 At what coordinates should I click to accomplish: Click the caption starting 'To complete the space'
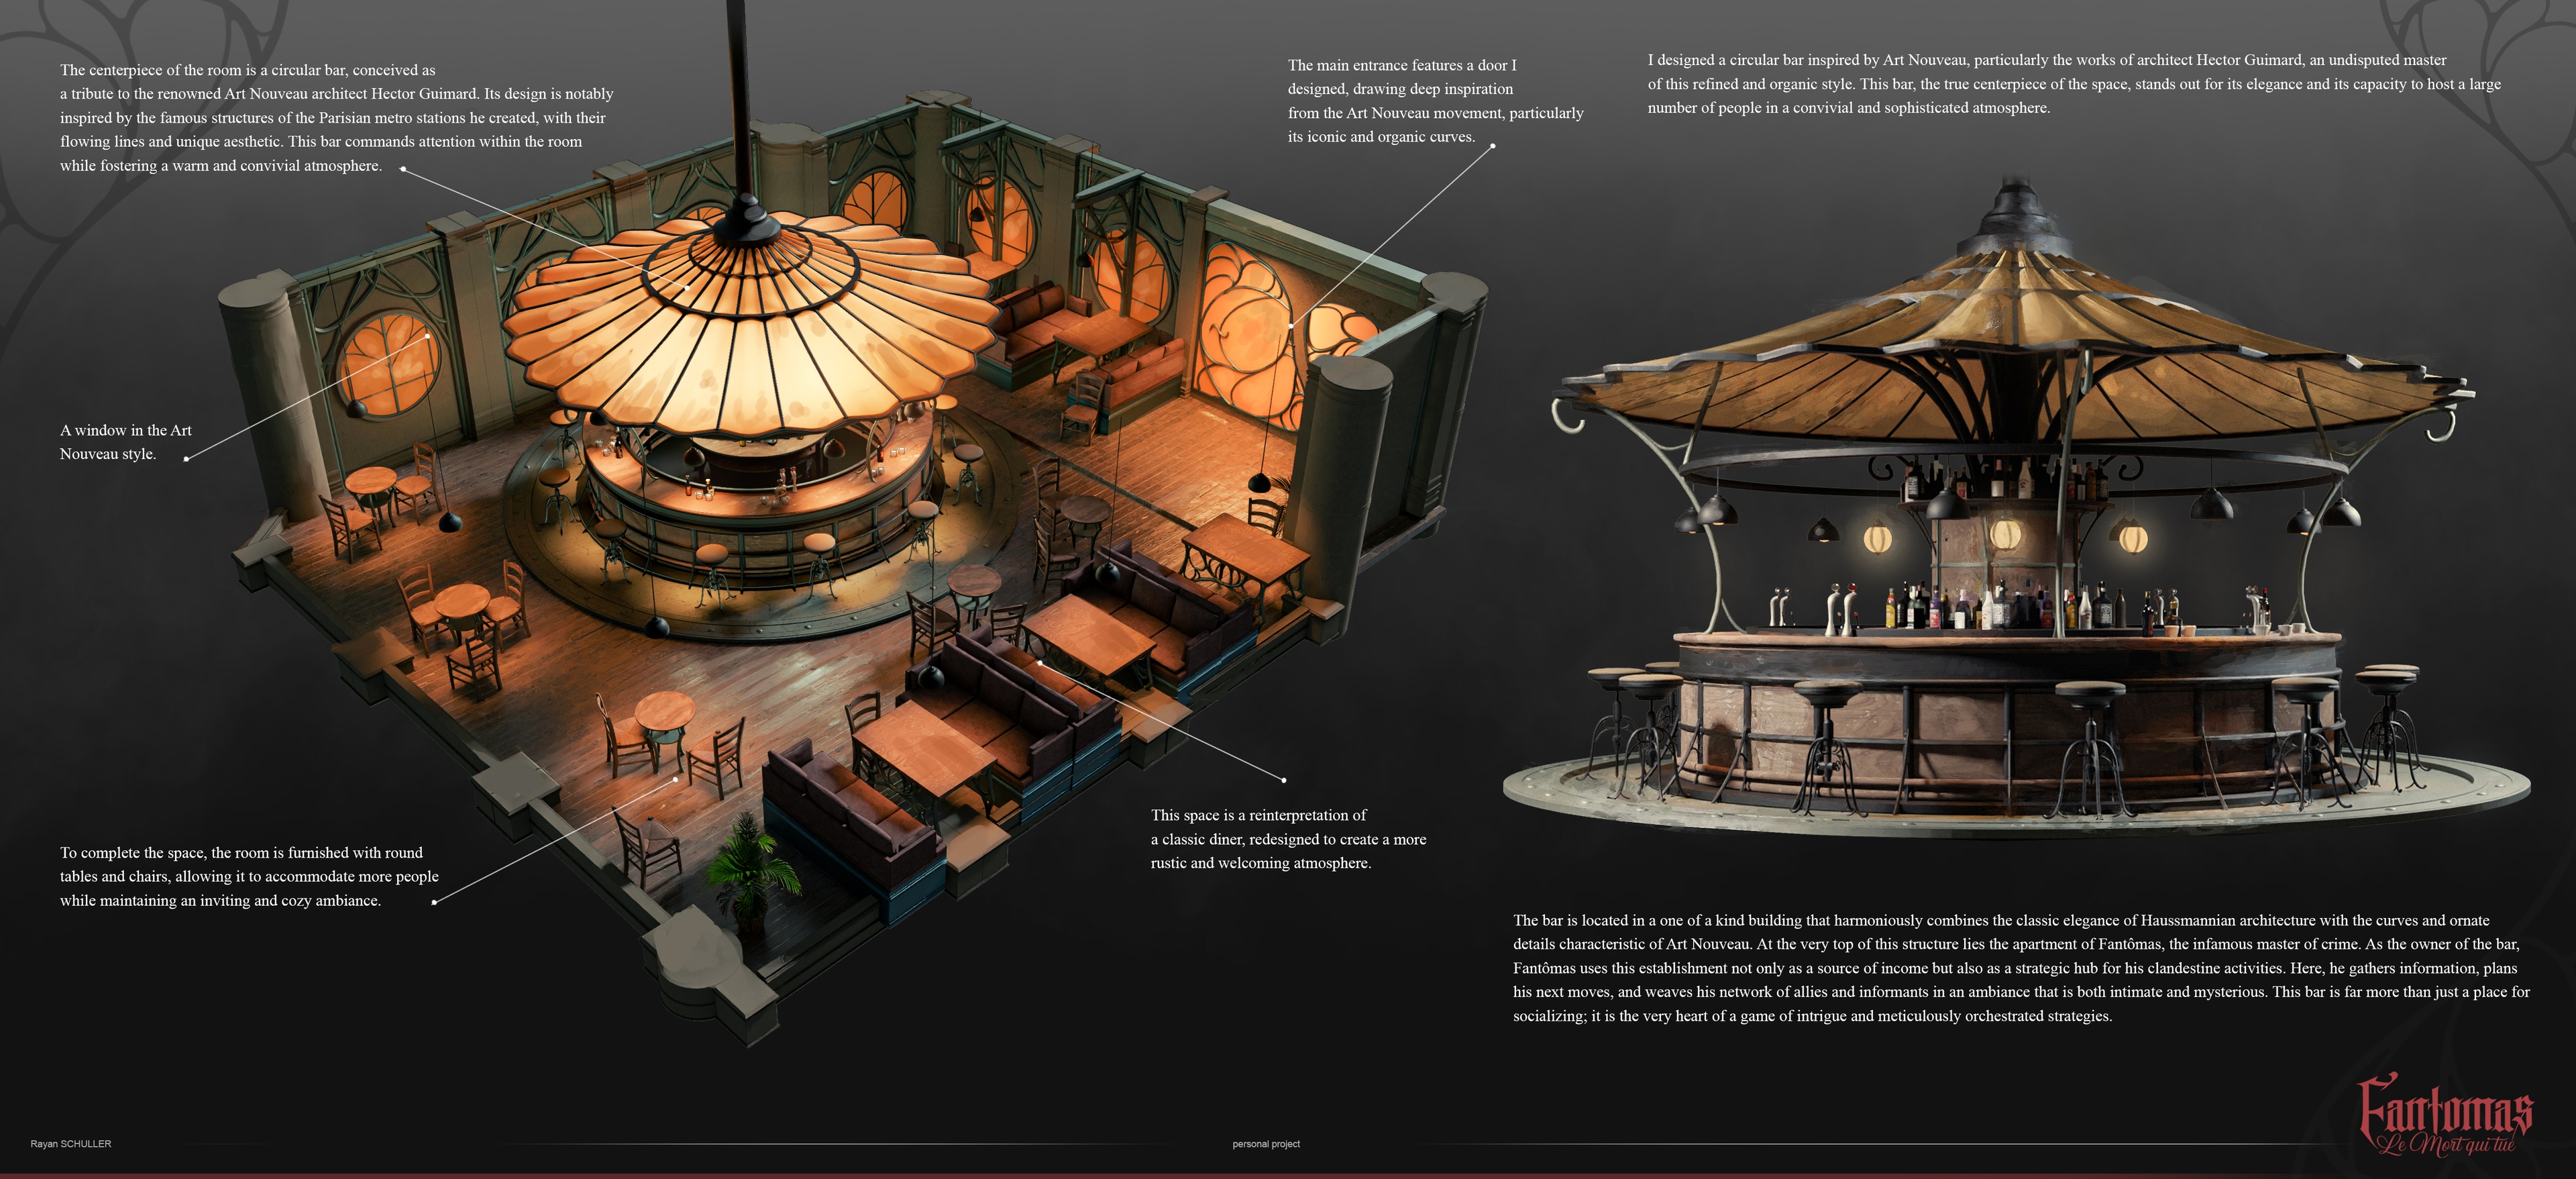tap(249, 876)
